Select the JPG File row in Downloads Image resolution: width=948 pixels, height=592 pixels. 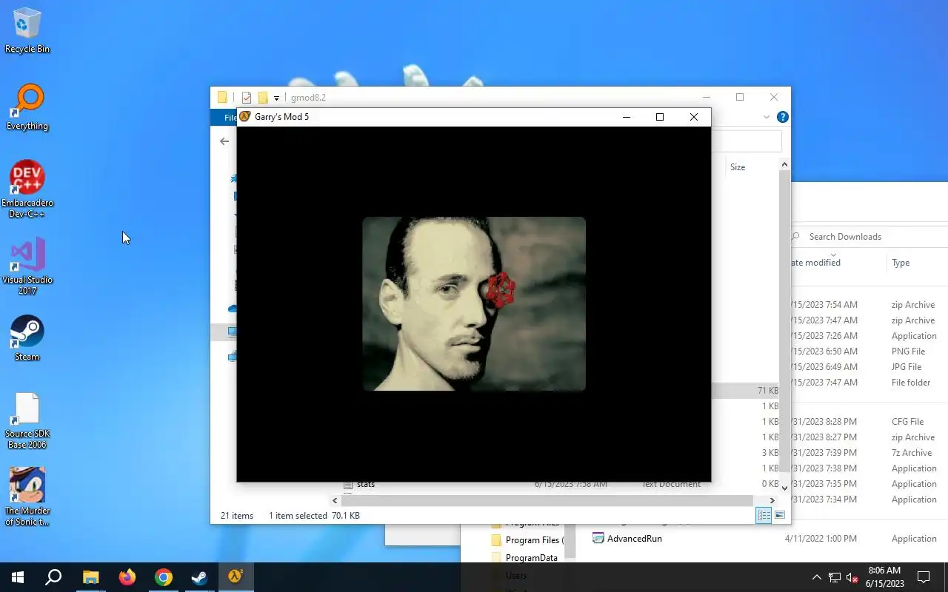(x=869, y=367)
